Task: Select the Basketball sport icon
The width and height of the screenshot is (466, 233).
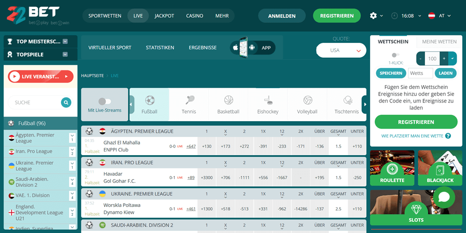Action: (x=228, y=100)
